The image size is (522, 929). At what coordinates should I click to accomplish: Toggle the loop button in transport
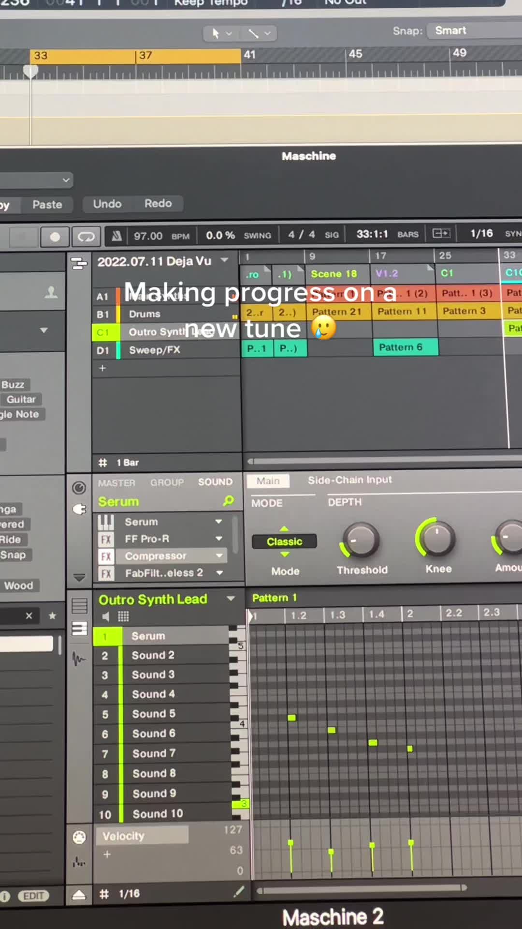[86, 237]
